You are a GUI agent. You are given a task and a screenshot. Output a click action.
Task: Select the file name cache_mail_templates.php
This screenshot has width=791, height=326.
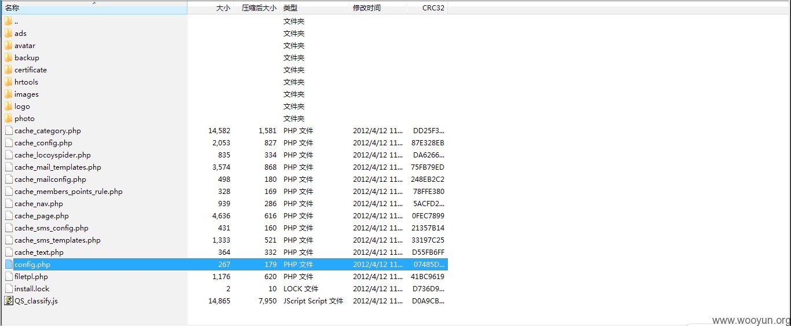pyautogui.click(x=58, y=167)
